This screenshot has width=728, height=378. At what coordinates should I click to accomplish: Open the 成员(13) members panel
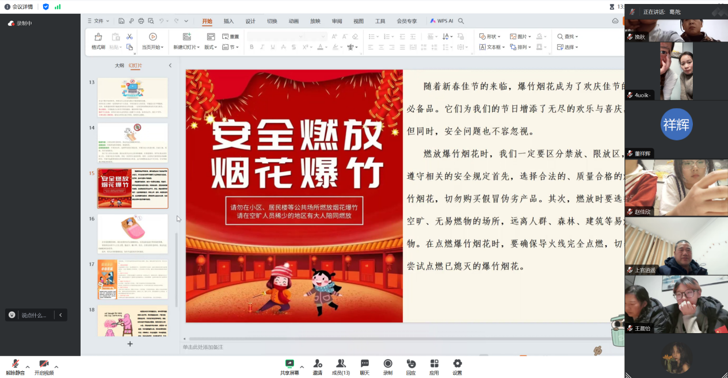pos(341,364)
